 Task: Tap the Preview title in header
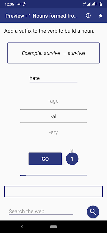[x=41, y=16]
